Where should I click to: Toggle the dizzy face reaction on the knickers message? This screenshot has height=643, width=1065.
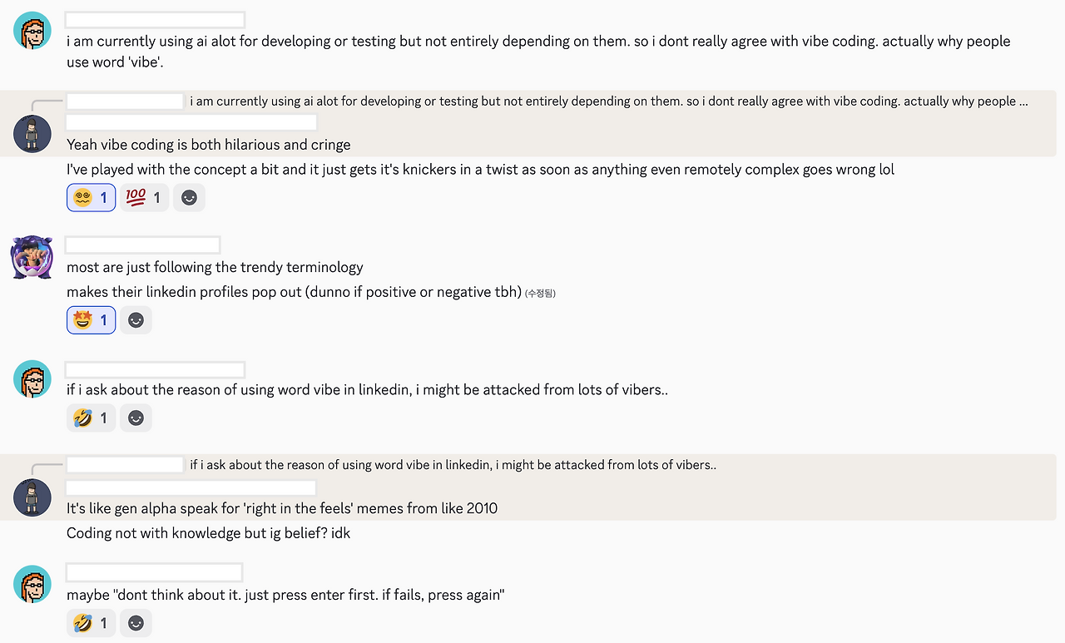pos(91,197)
